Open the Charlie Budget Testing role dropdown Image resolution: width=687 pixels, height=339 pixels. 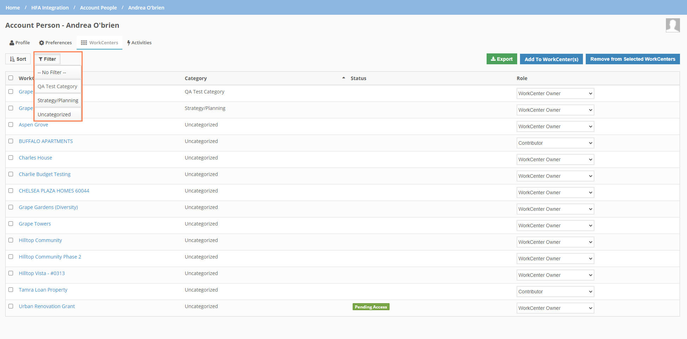[x=555, y=176]
